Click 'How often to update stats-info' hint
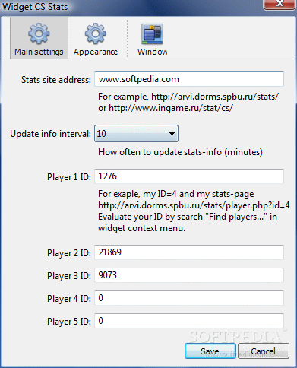This screenshot has height=368, width=297. (x=180, y=152)
